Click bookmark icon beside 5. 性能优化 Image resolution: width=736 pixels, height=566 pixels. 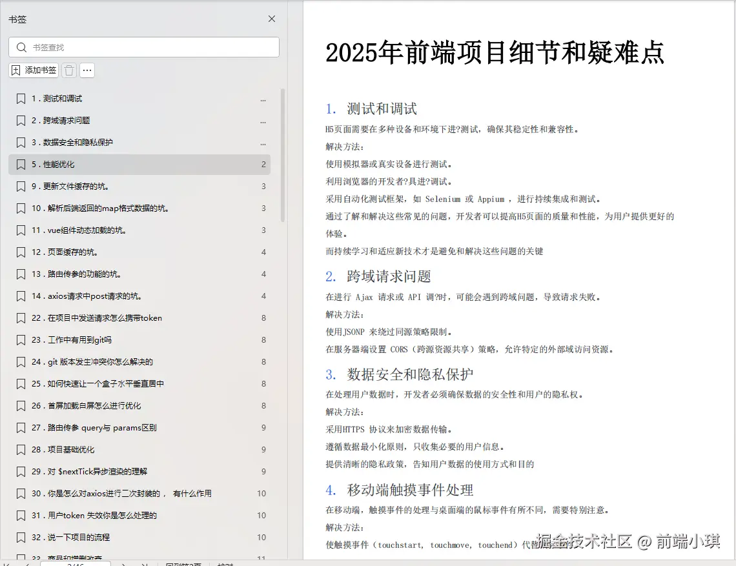(21, 165)
